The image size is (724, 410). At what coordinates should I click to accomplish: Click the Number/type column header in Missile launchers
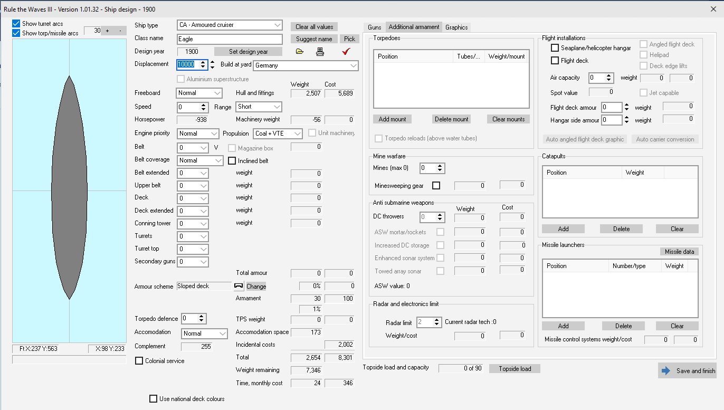pyautogui.click(x=635, y=266)
